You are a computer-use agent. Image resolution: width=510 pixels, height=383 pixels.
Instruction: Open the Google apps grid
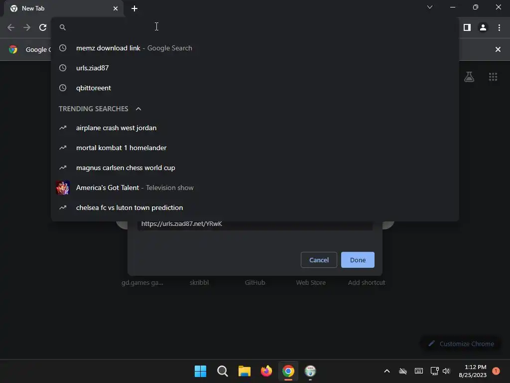(x=493, y=77)
